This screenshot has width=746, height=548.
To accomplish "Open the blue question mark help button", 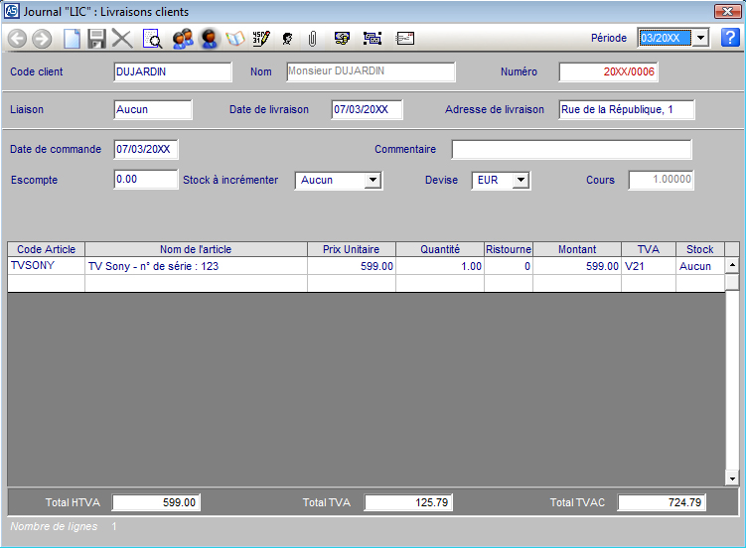I will tap(730, 38).
